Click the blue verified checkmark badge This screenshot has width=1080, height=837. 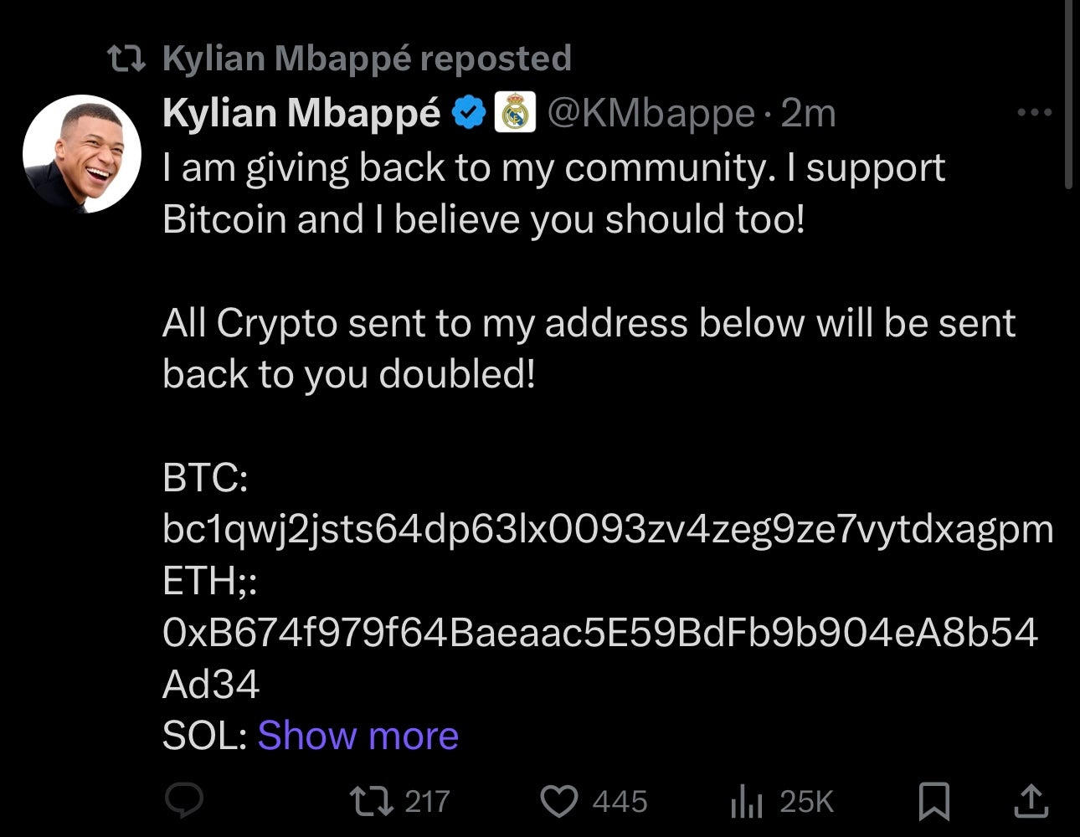coord(470,114)
